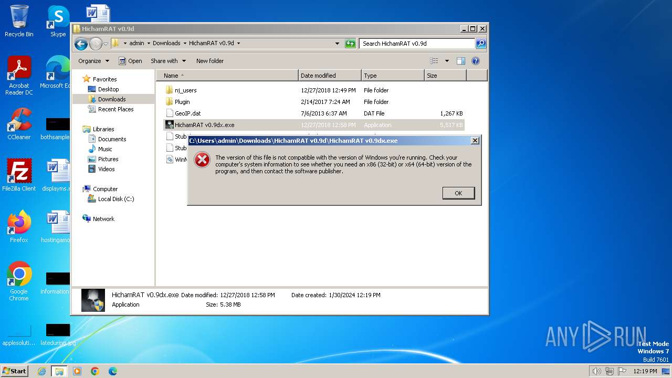Select Favorites in navigation pane
The width and height of the screenshot is (672, 378).
coord(104,79)
